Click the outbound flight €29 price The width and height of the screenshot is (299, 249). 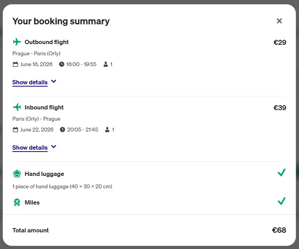(279, 43)
